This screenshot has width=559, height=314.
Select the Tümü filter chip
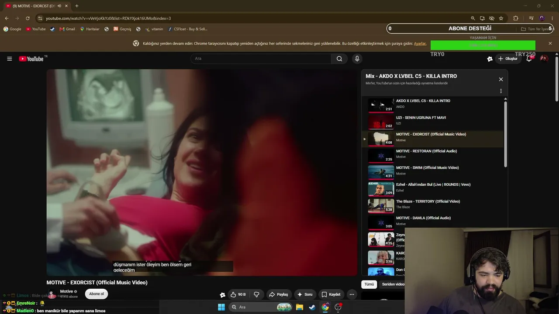(369, 284)
